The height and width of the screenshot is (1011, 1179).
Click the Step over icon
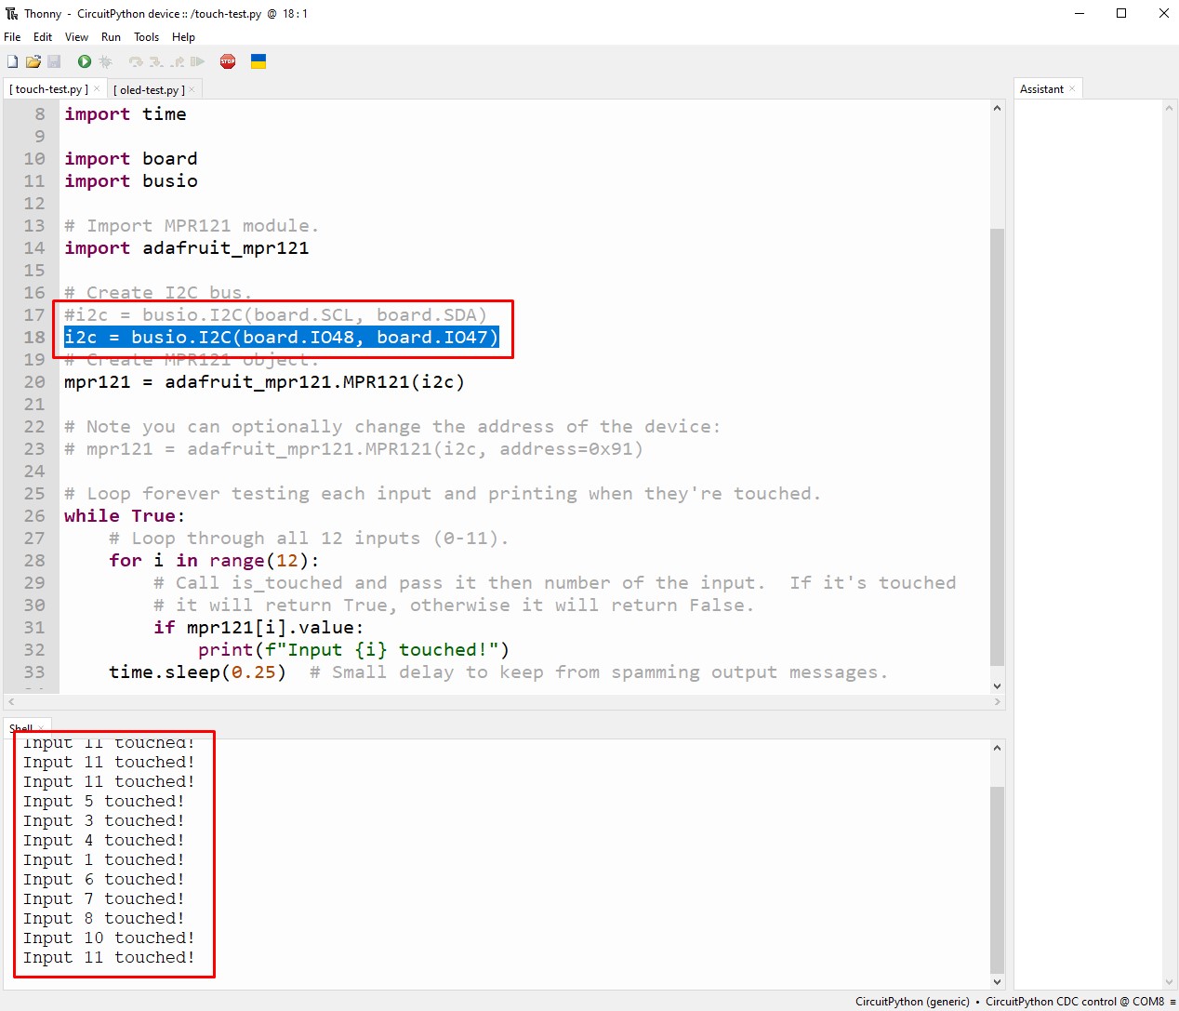136,61
